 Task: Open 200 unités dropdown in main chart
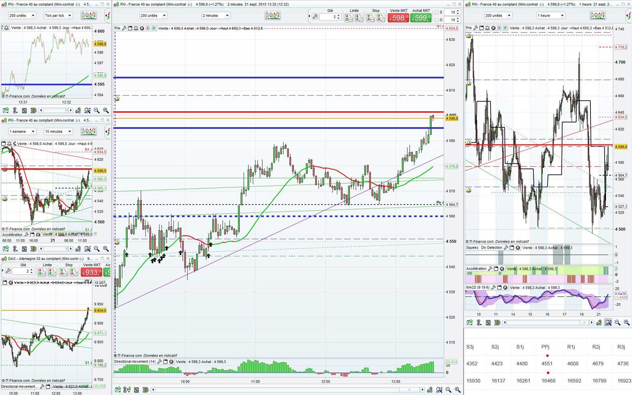click(x=153, y=16)
